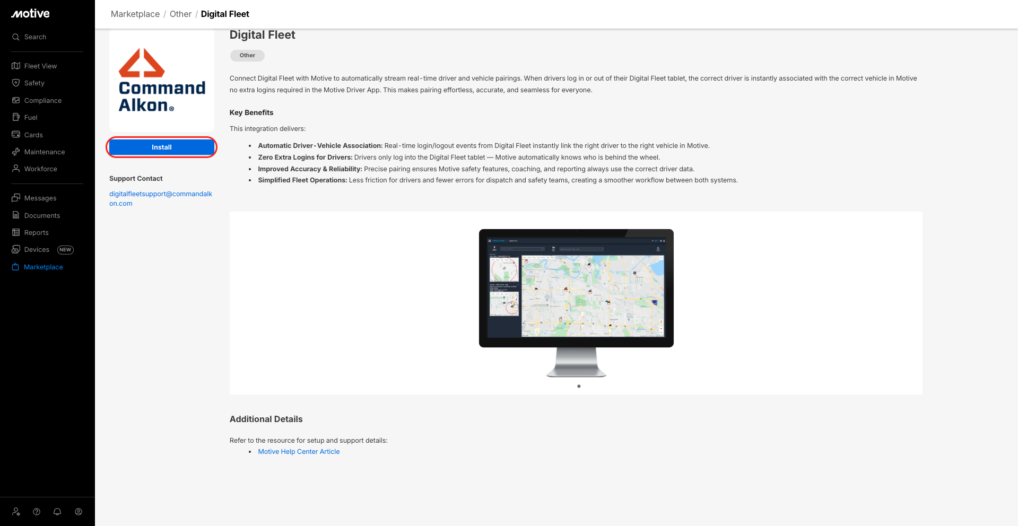This screenshot has height=526, width=1018.
Task: Click the Motive logo in the sidebar
Action: [31, 14]
